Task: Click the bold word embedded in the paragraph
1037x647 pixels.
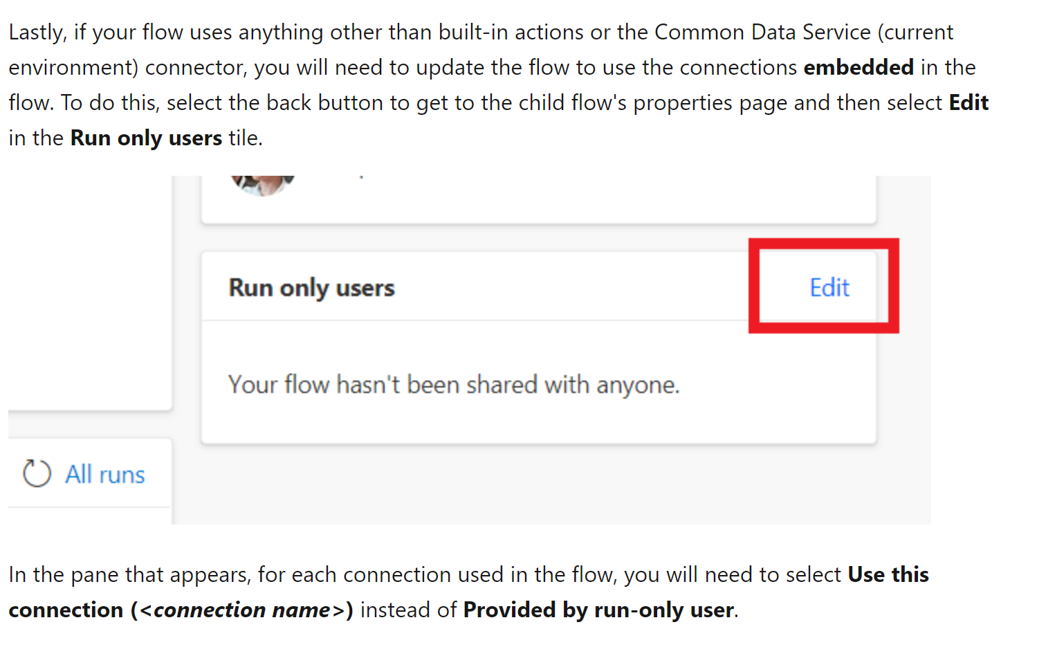Action: pos(858,67)
